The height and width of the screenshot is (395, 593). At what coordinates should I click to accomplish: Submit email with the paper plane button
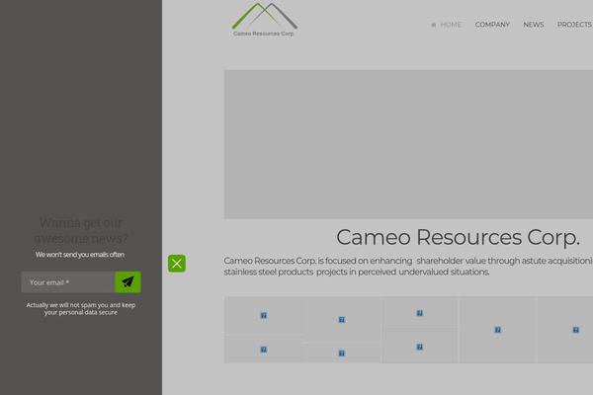[127, 282]
